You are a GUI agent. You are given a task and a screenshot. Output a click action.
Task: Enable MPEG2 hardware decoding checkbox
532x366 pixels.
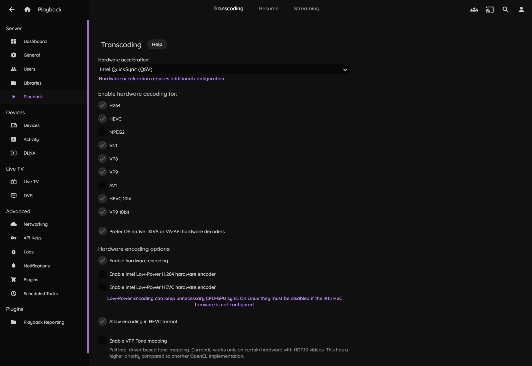coord(103,132)
